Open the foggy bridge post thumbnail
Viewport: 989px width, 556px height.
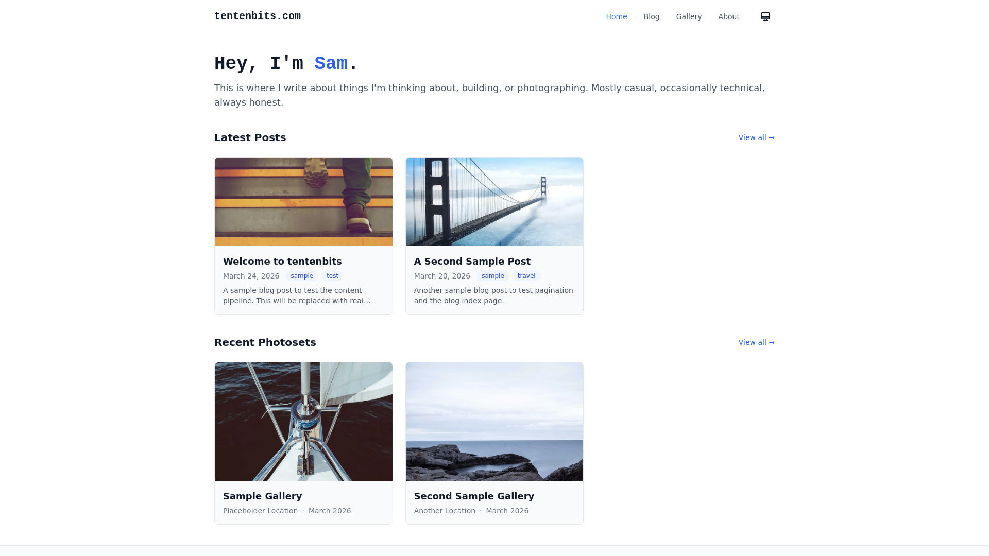(x=494, y=202)
